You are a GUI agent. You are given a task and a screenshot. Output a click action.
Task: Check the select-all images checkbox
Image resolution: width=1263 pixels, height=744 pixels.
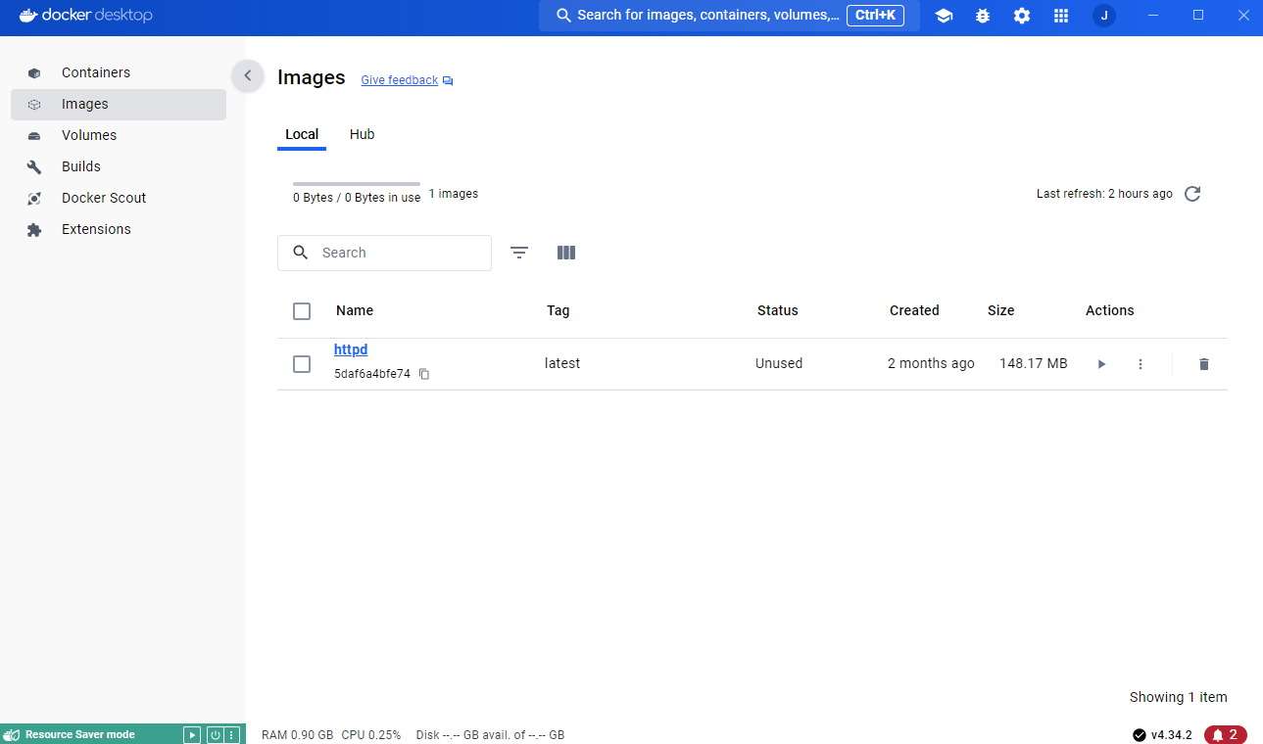tap(302, 311)
